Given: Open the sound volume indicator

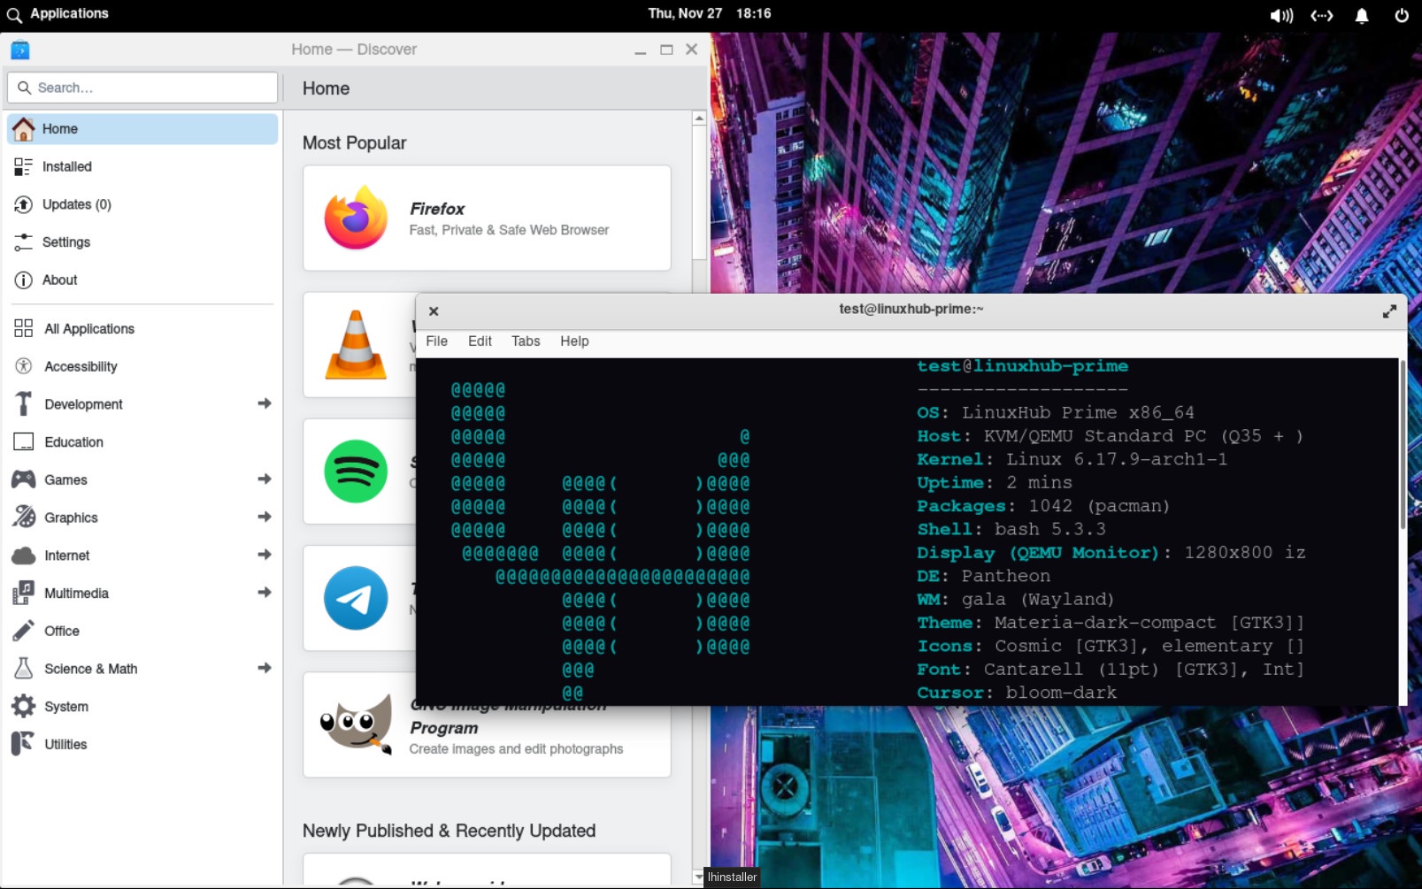Looking at the screenshot, I should coord(1280,15).
